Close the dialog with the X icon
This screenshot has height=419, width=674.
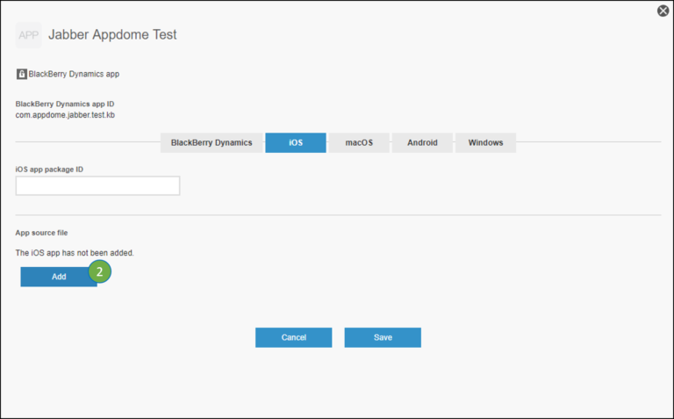[x=663, y=11]
